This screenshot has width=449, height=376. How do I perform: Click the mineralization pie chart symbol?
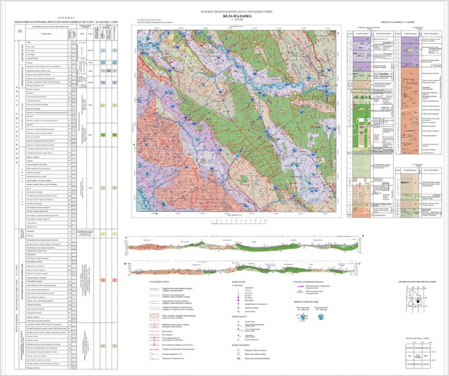[x=302, y=317]
